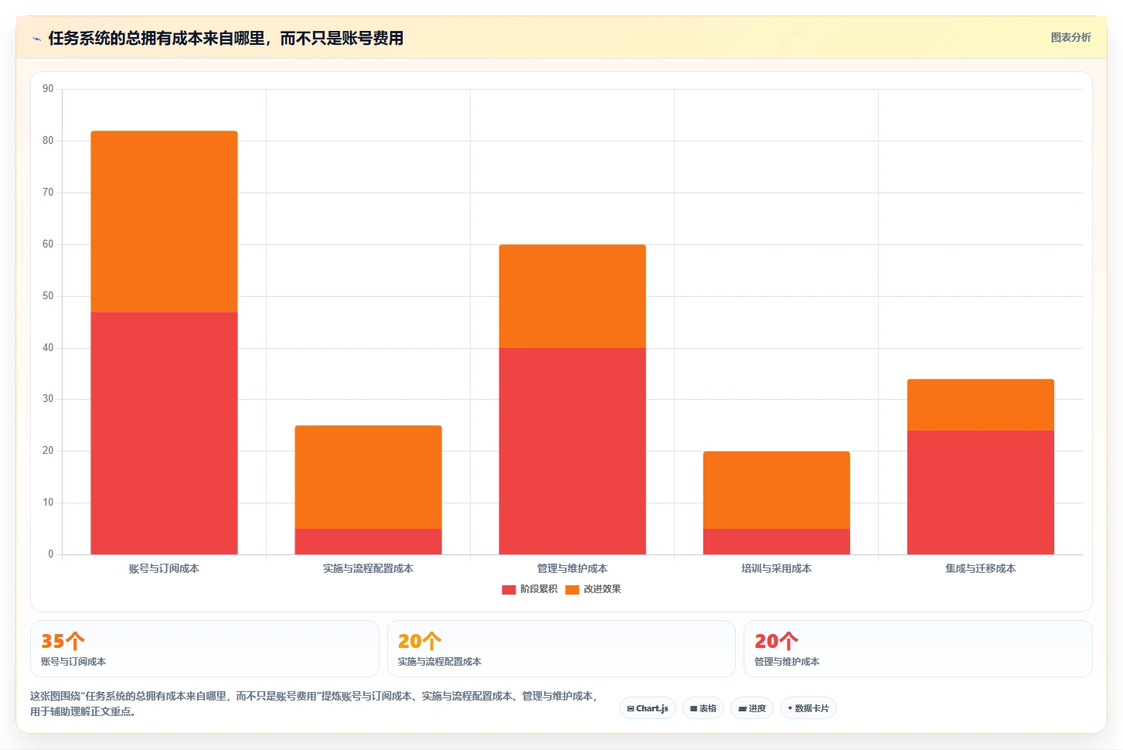Click the 图表分析 label in header

(1070, 37)
